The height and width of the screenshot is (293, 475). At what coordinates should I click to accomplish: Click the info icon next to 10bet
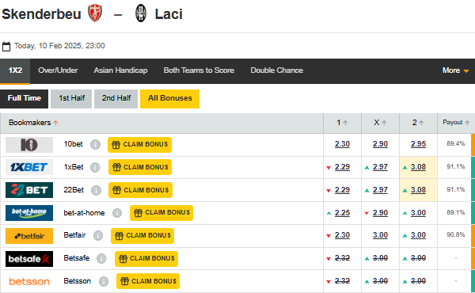95,145
